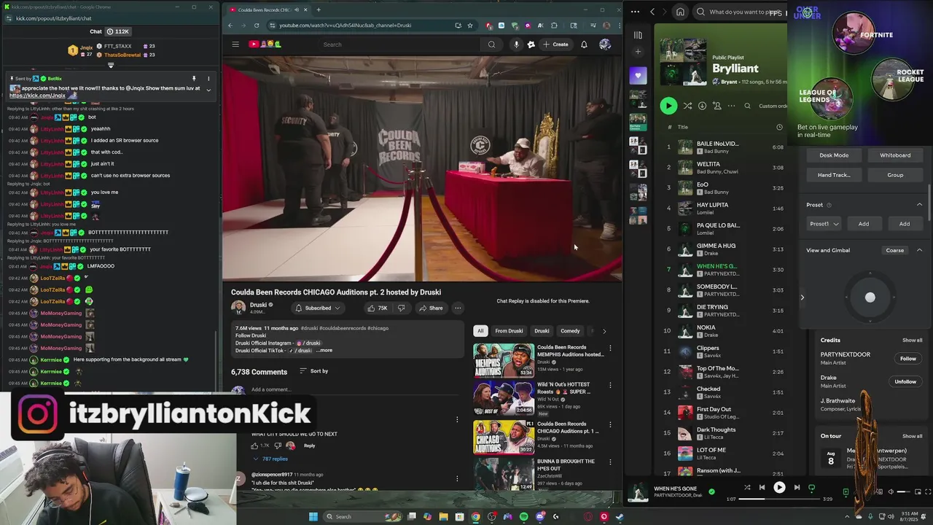Viewport: 933px width, 525px height.
Task: Open YouTube notifications bell
Action: (584, 44)
